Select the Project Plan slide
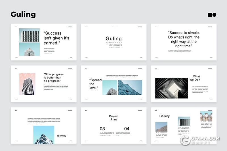This screenshot has width=227, height=151. coord(113,126)
